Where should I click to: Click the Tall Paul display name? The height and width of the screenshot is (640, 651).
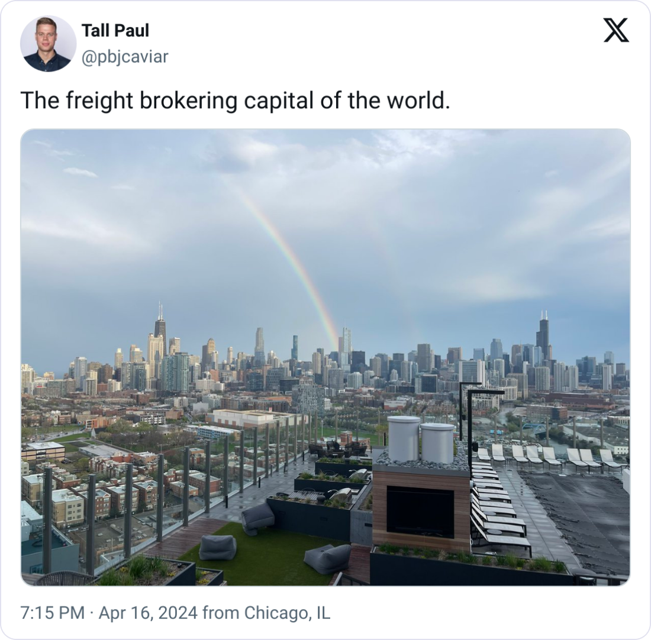coord(115,30)
